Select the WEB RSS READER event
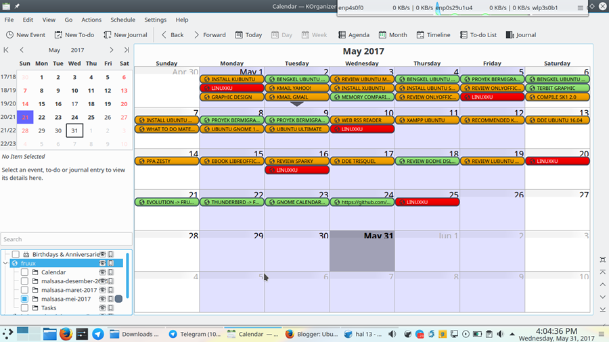This screenshot has height=342, width=609. [362, 120]
